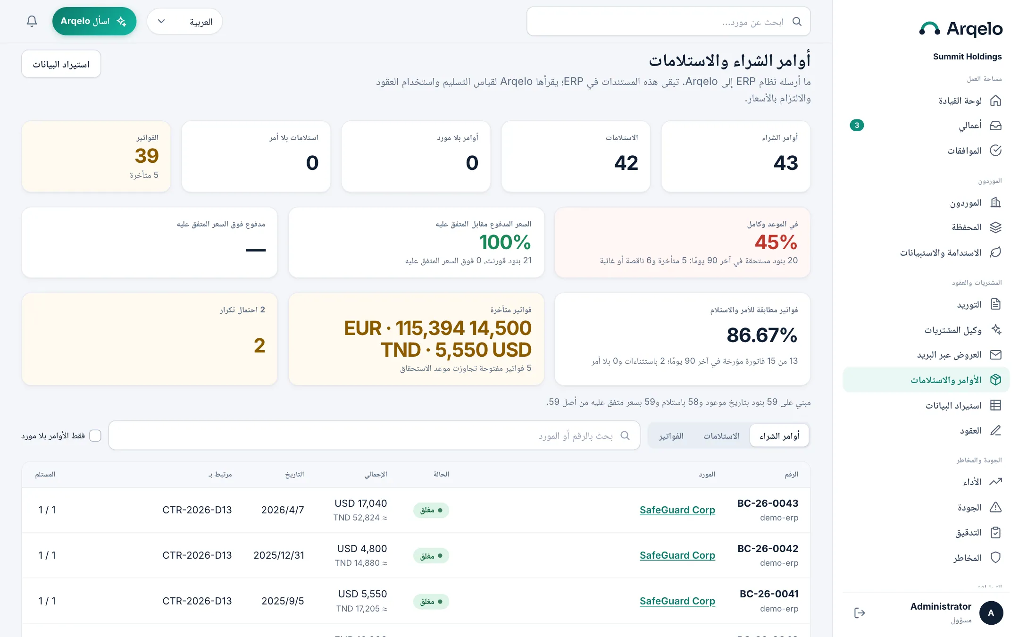Screen dimensions: 1019x637
Task: Open the procurement agent sparkle icon
Action: click(995, 329)
